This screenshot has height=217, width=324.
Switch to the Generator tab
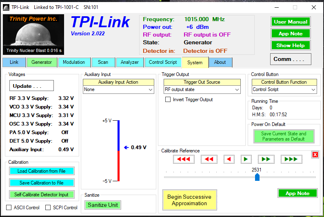(42, 62)
